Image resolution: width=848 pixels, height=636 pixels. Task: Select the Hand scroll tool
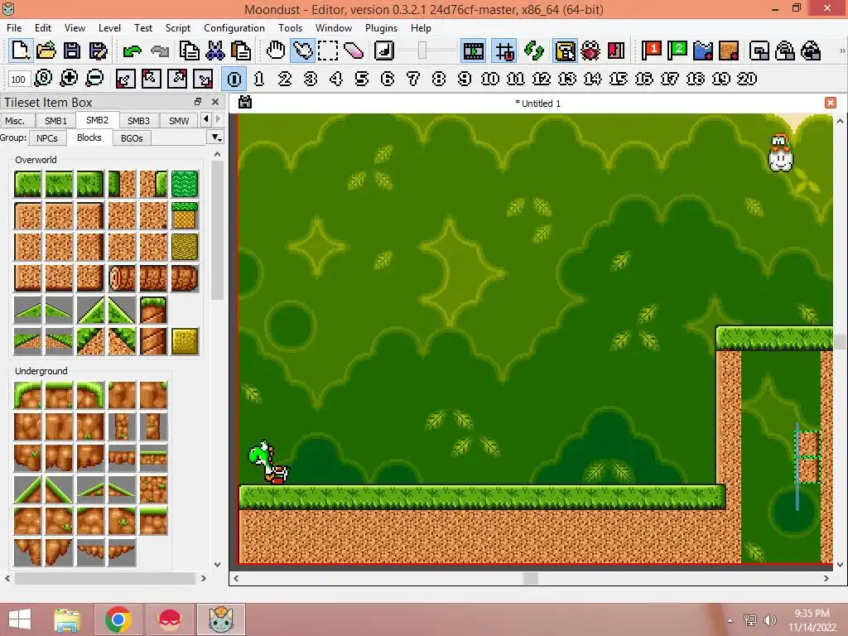[276, 51]
